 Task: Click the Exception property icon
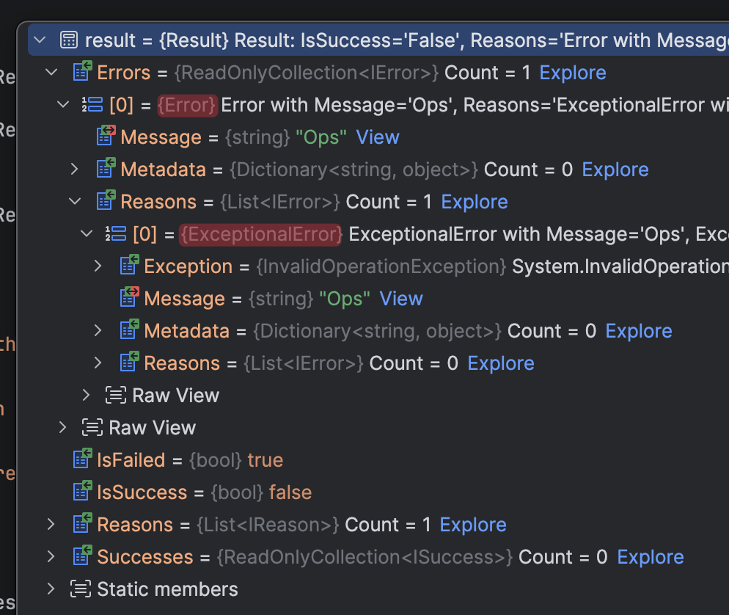pyautogui.click(x=128, y=266)
